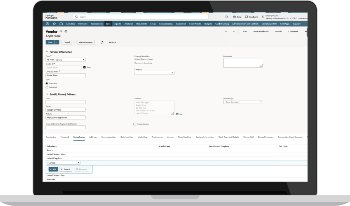Viewport: 350px width, 206px height.
Task: Click the Email input field
Action: 65,102
